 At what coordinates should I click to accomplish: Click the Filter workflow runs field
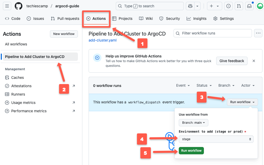point(213,33)
